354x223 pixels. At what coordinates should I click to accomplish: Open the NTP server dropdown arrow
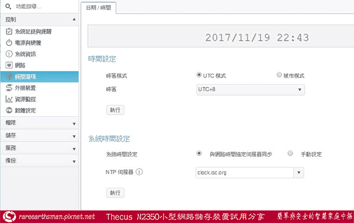[x=299, y=173]
